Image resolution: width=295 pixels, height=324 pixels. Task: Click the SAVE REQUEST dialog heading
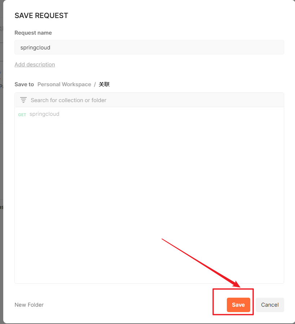pos(41,16)
